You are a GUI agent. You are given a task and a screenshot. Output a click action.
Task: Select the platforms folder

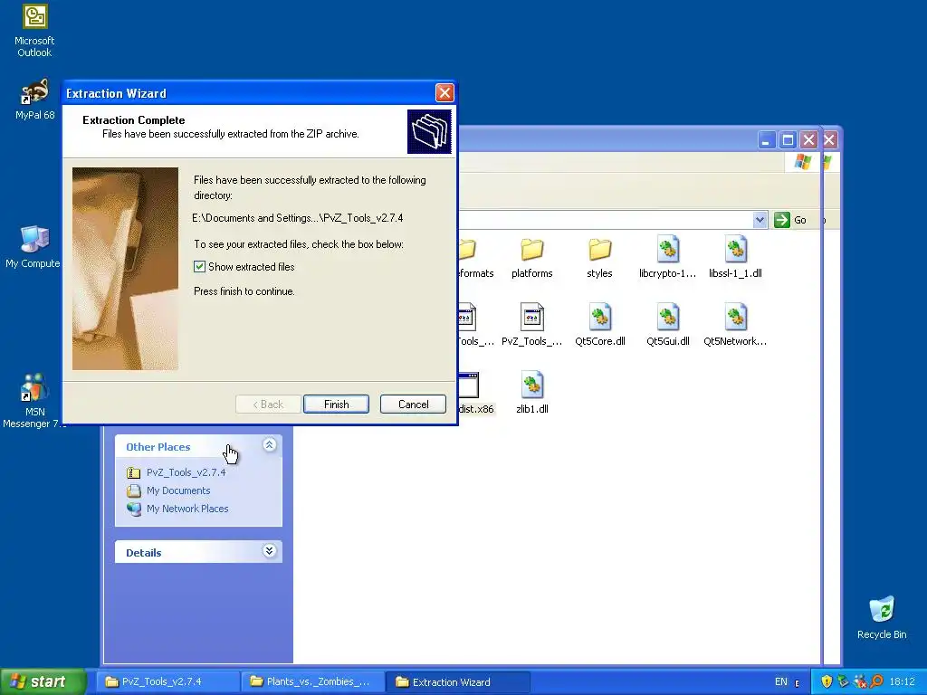531,258
